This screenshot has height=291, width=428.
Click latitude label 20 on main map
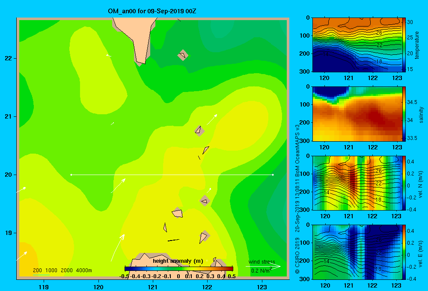9,175
